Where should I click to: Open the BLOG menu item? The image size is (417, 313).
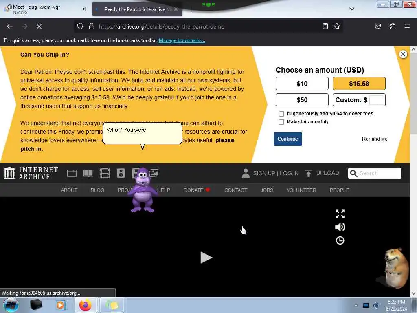pyautogui.click(x=97, y=190)
